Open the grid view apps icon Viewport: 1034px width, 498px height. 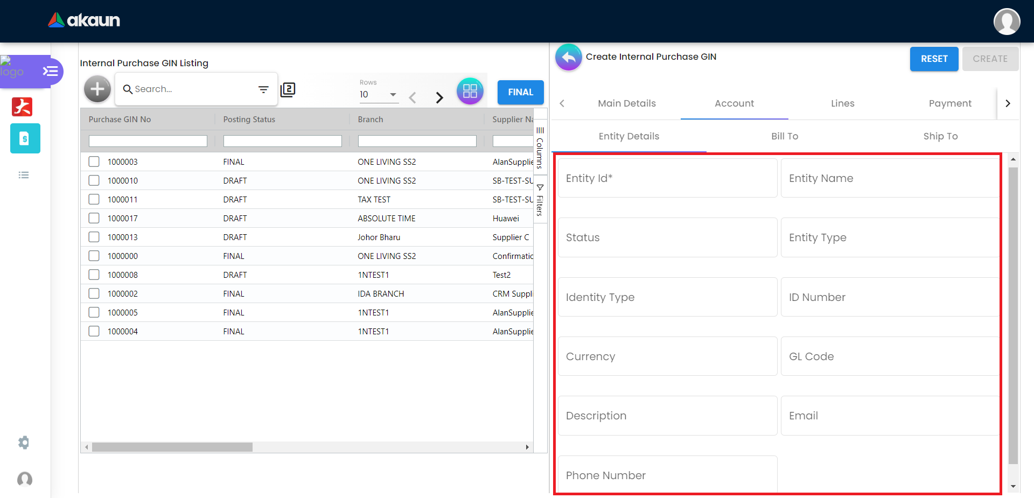tap(470, 91)
